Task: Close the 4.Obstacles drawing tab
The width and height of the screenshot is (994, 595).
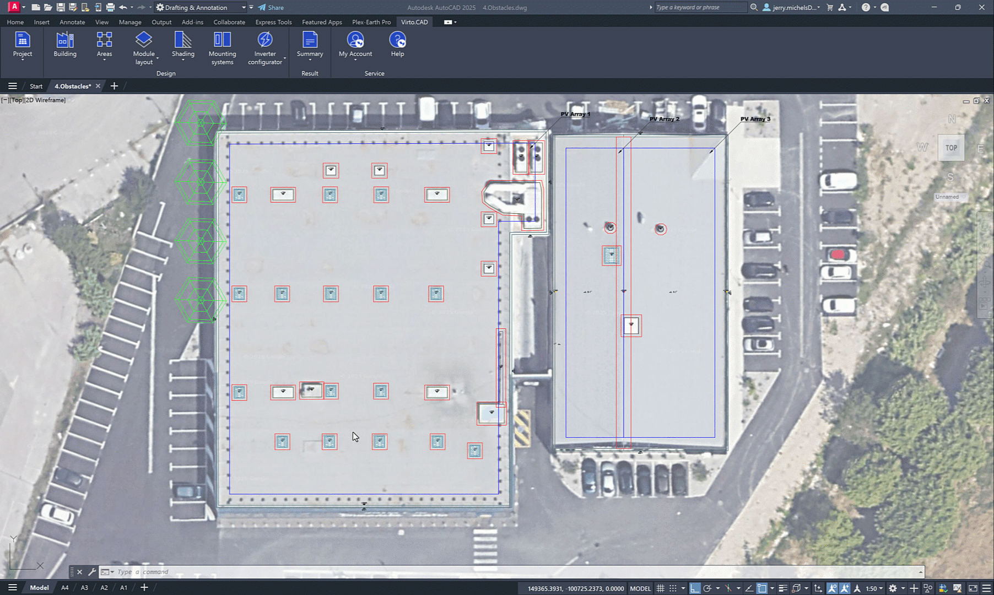Action: [98, 86]
